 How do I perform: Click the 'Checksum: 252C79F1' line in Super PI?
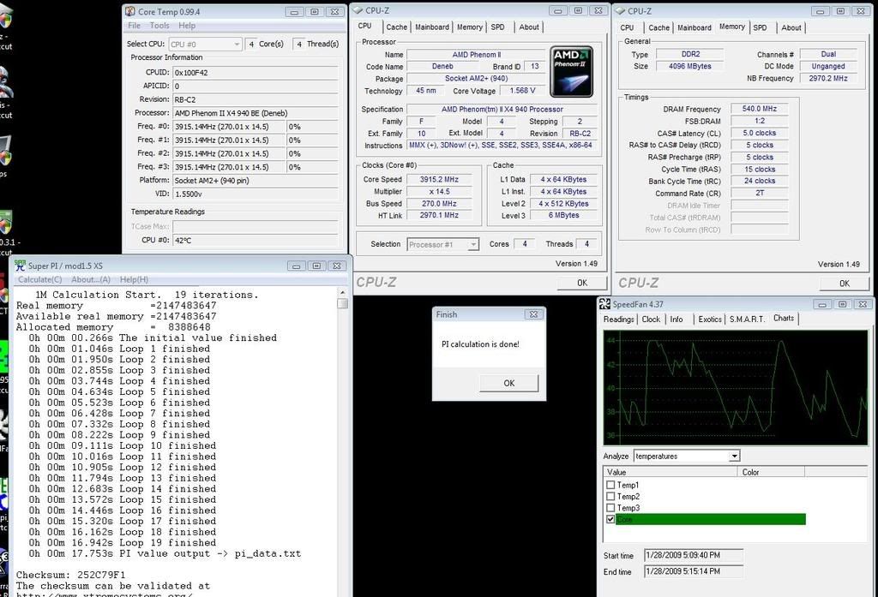[x=71, y=576]
